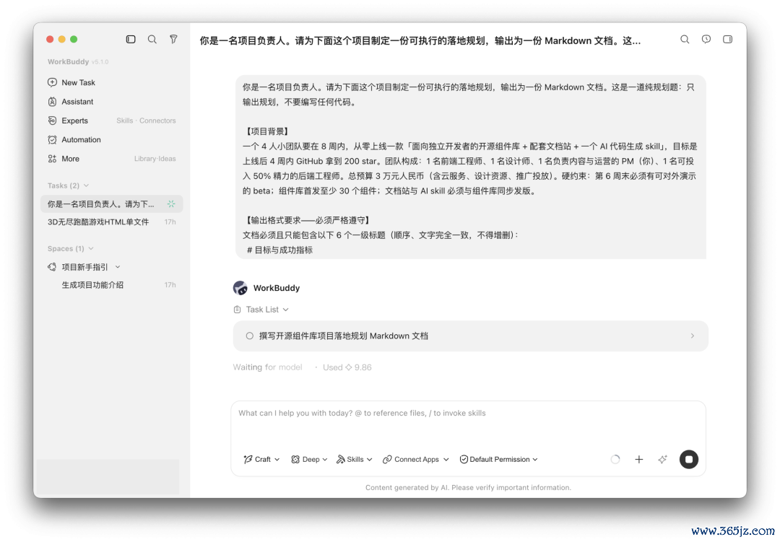Click the search icon in chat header
This screenshot has width=780, height=542.
(x=685, y=39)
